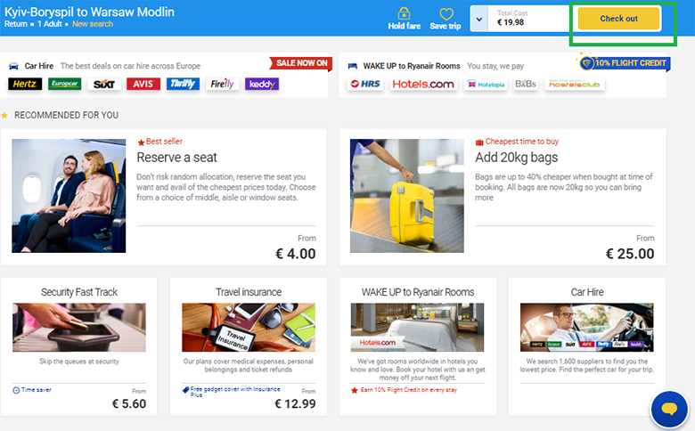Image resolution: width=695 pixels, height=431 pixels.
Task: Choose the Sixt car hire logo
Action: (104, 84)
